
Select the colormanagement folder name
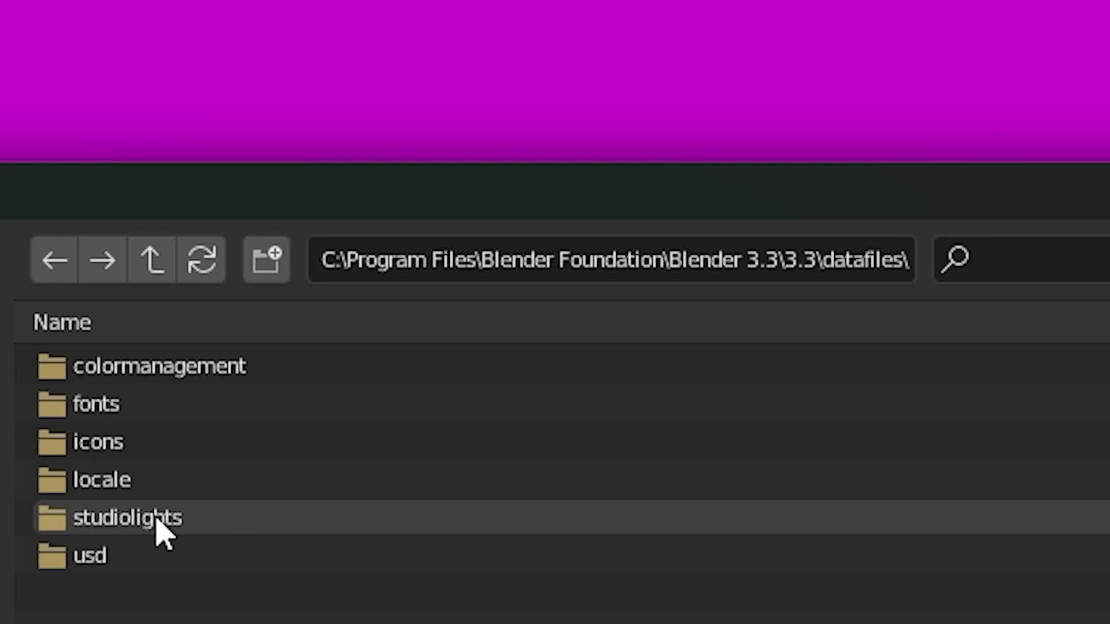coord(160,366)
